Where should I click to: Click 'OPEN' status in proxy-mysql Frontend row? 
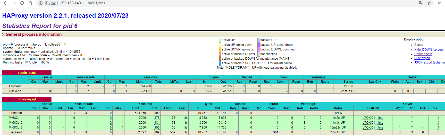338,113
